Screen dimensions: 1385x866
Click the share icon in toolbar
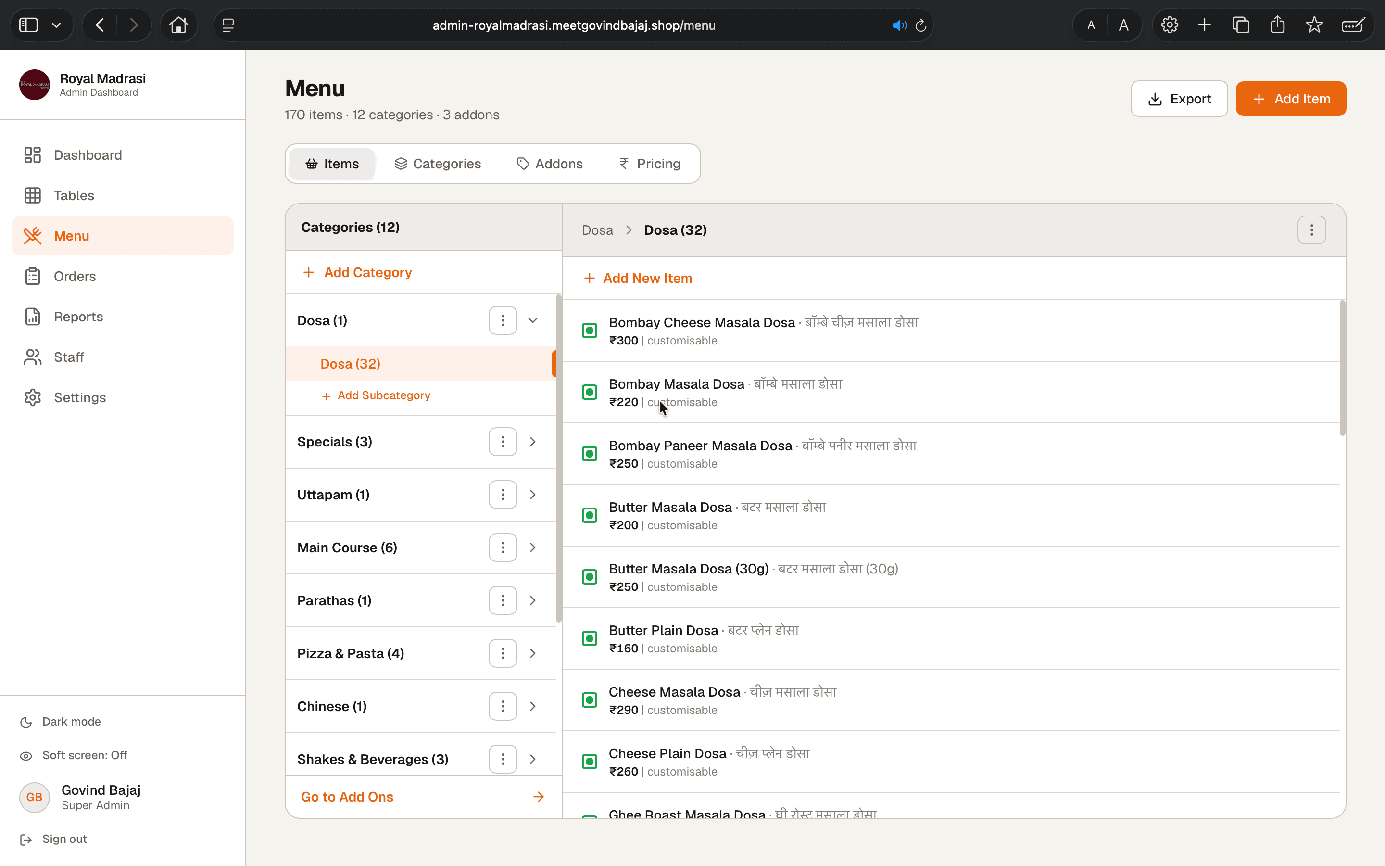tap(1277, 25)
